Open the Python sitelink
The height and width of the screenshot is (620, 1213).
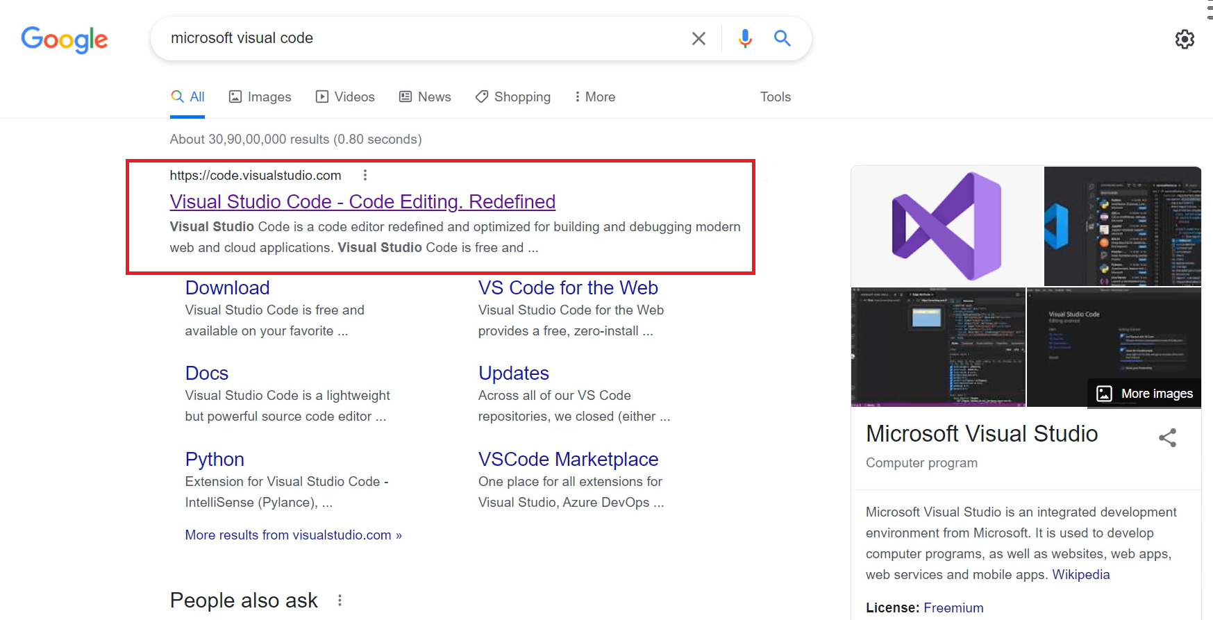215,460
